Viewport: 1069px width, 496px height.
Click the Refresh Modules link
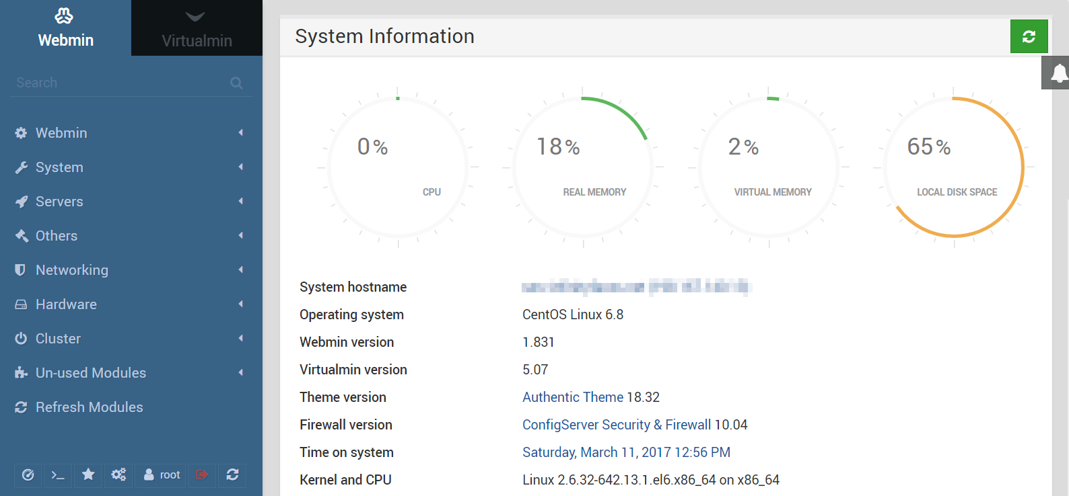tap(90, 407)
